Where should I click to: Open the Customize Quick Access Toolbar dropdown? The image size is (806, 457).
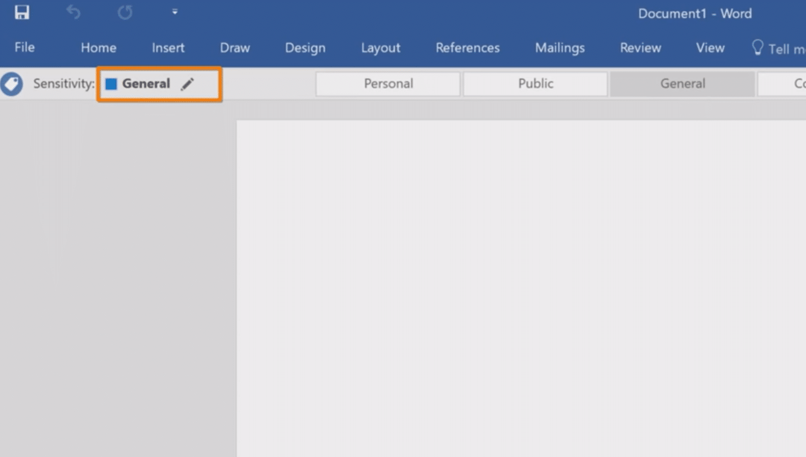(x=174, y=12)
